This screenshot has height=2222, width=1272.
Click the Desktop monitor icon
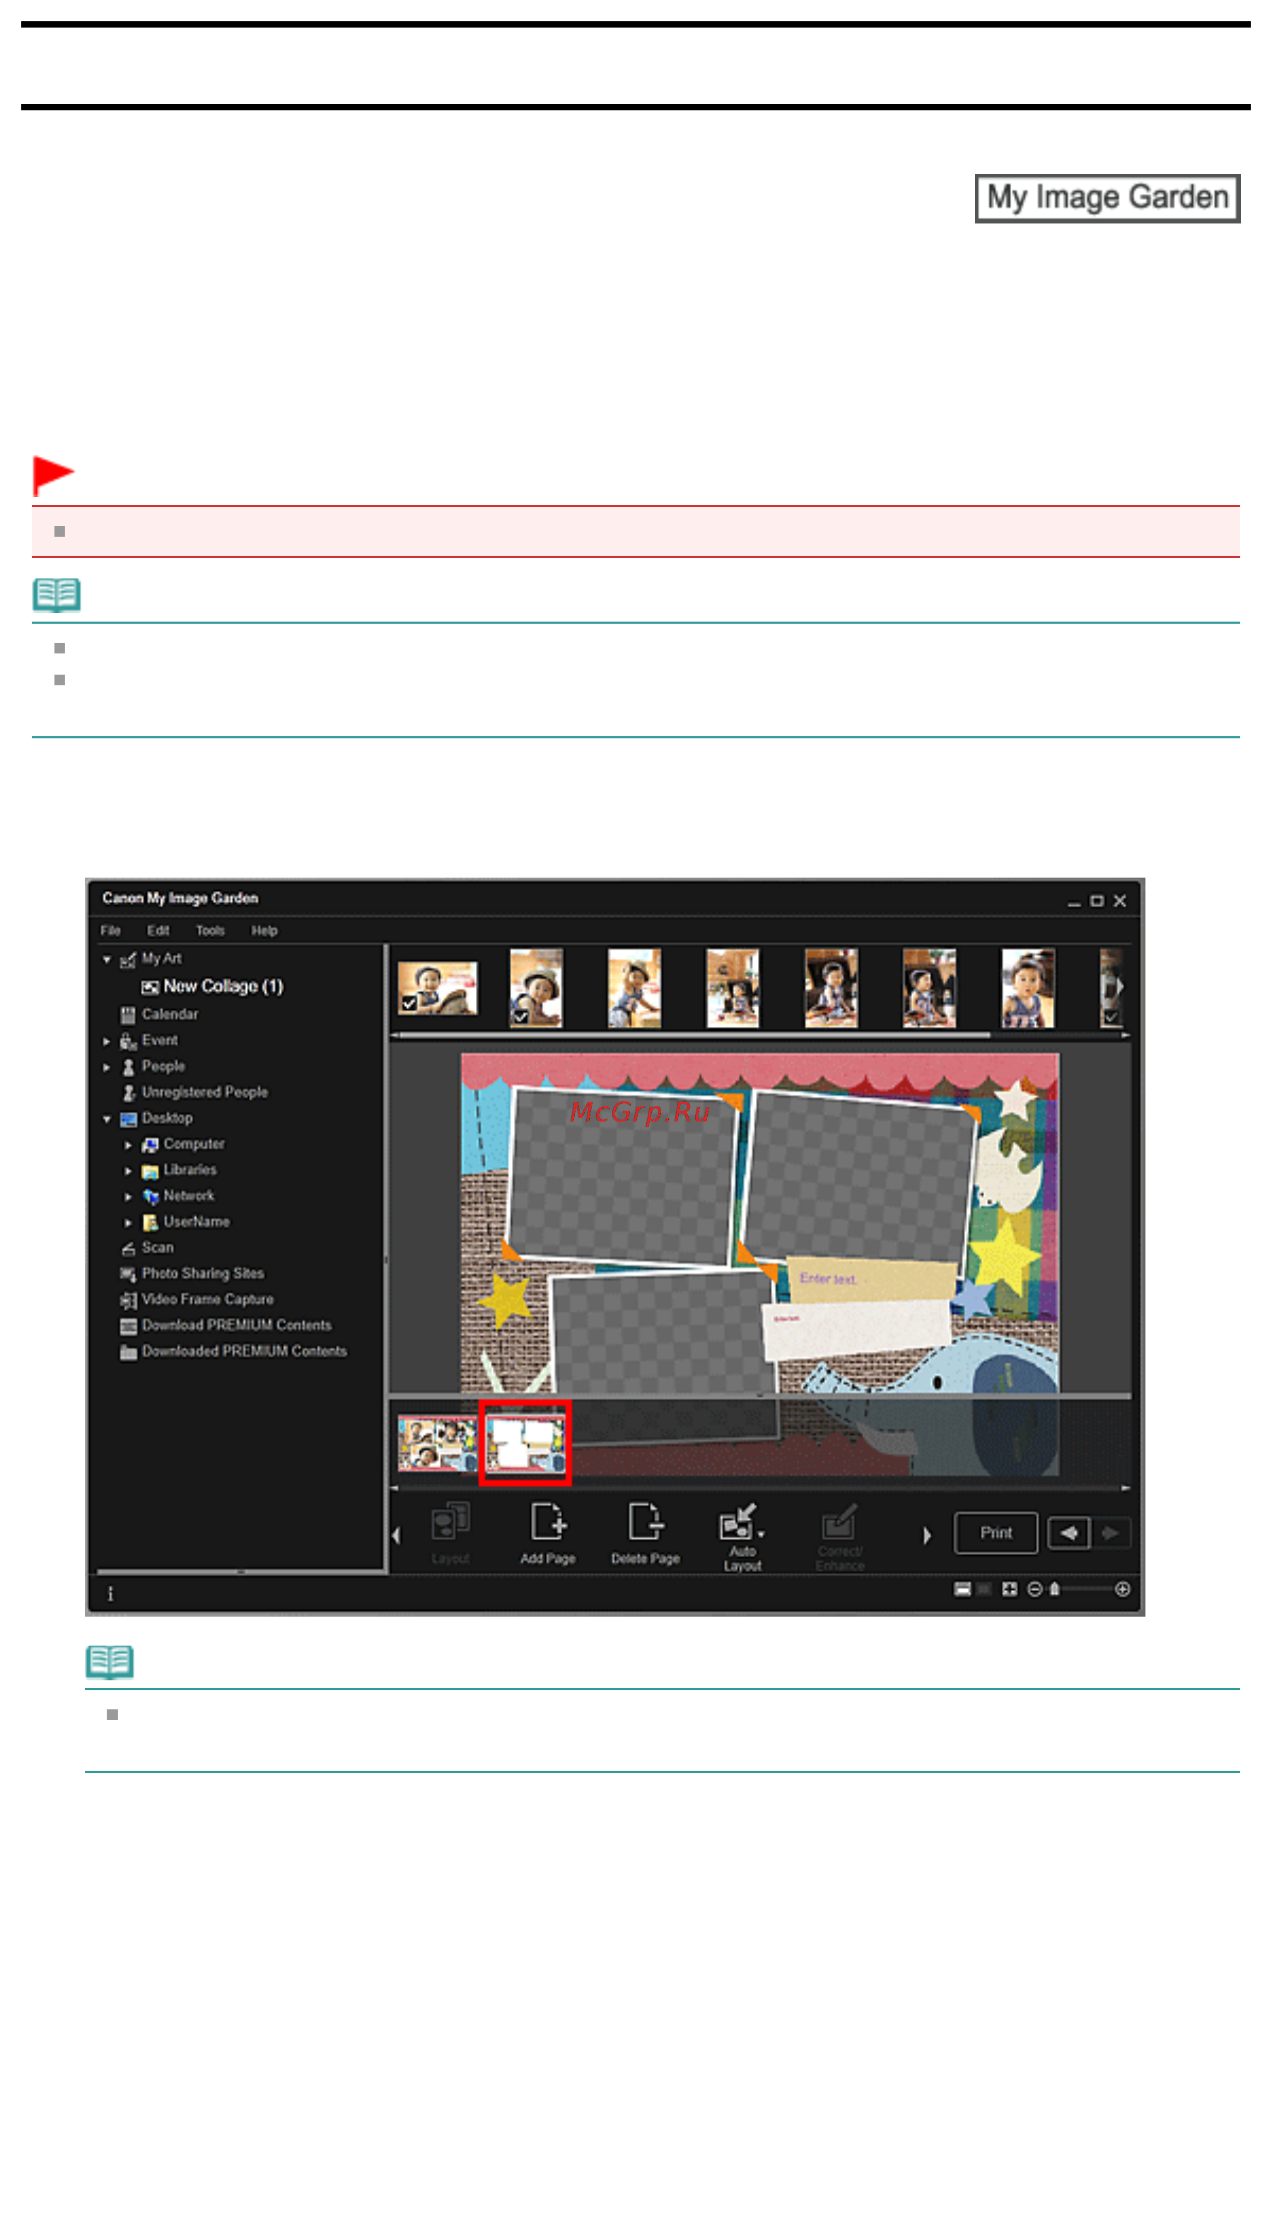pos(129,1120)
